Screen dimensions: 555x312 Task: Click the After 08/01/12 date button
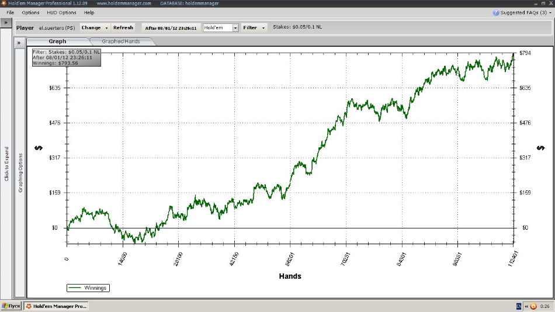click(171, 27)
